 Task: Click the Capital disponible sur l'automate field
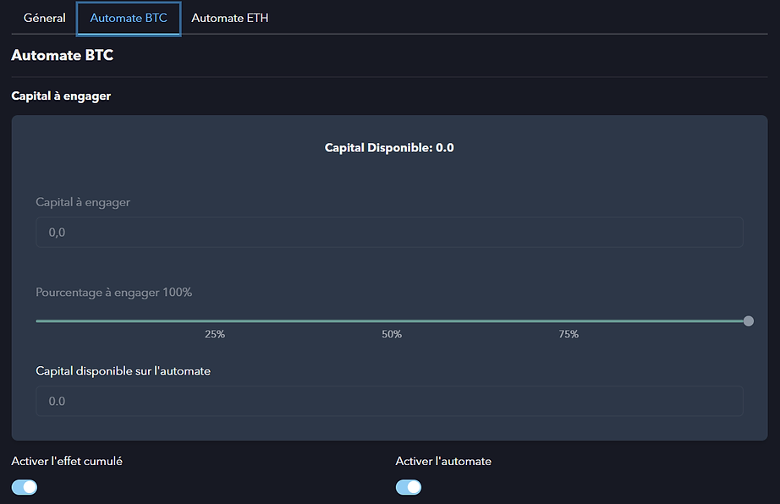(389, 401)
